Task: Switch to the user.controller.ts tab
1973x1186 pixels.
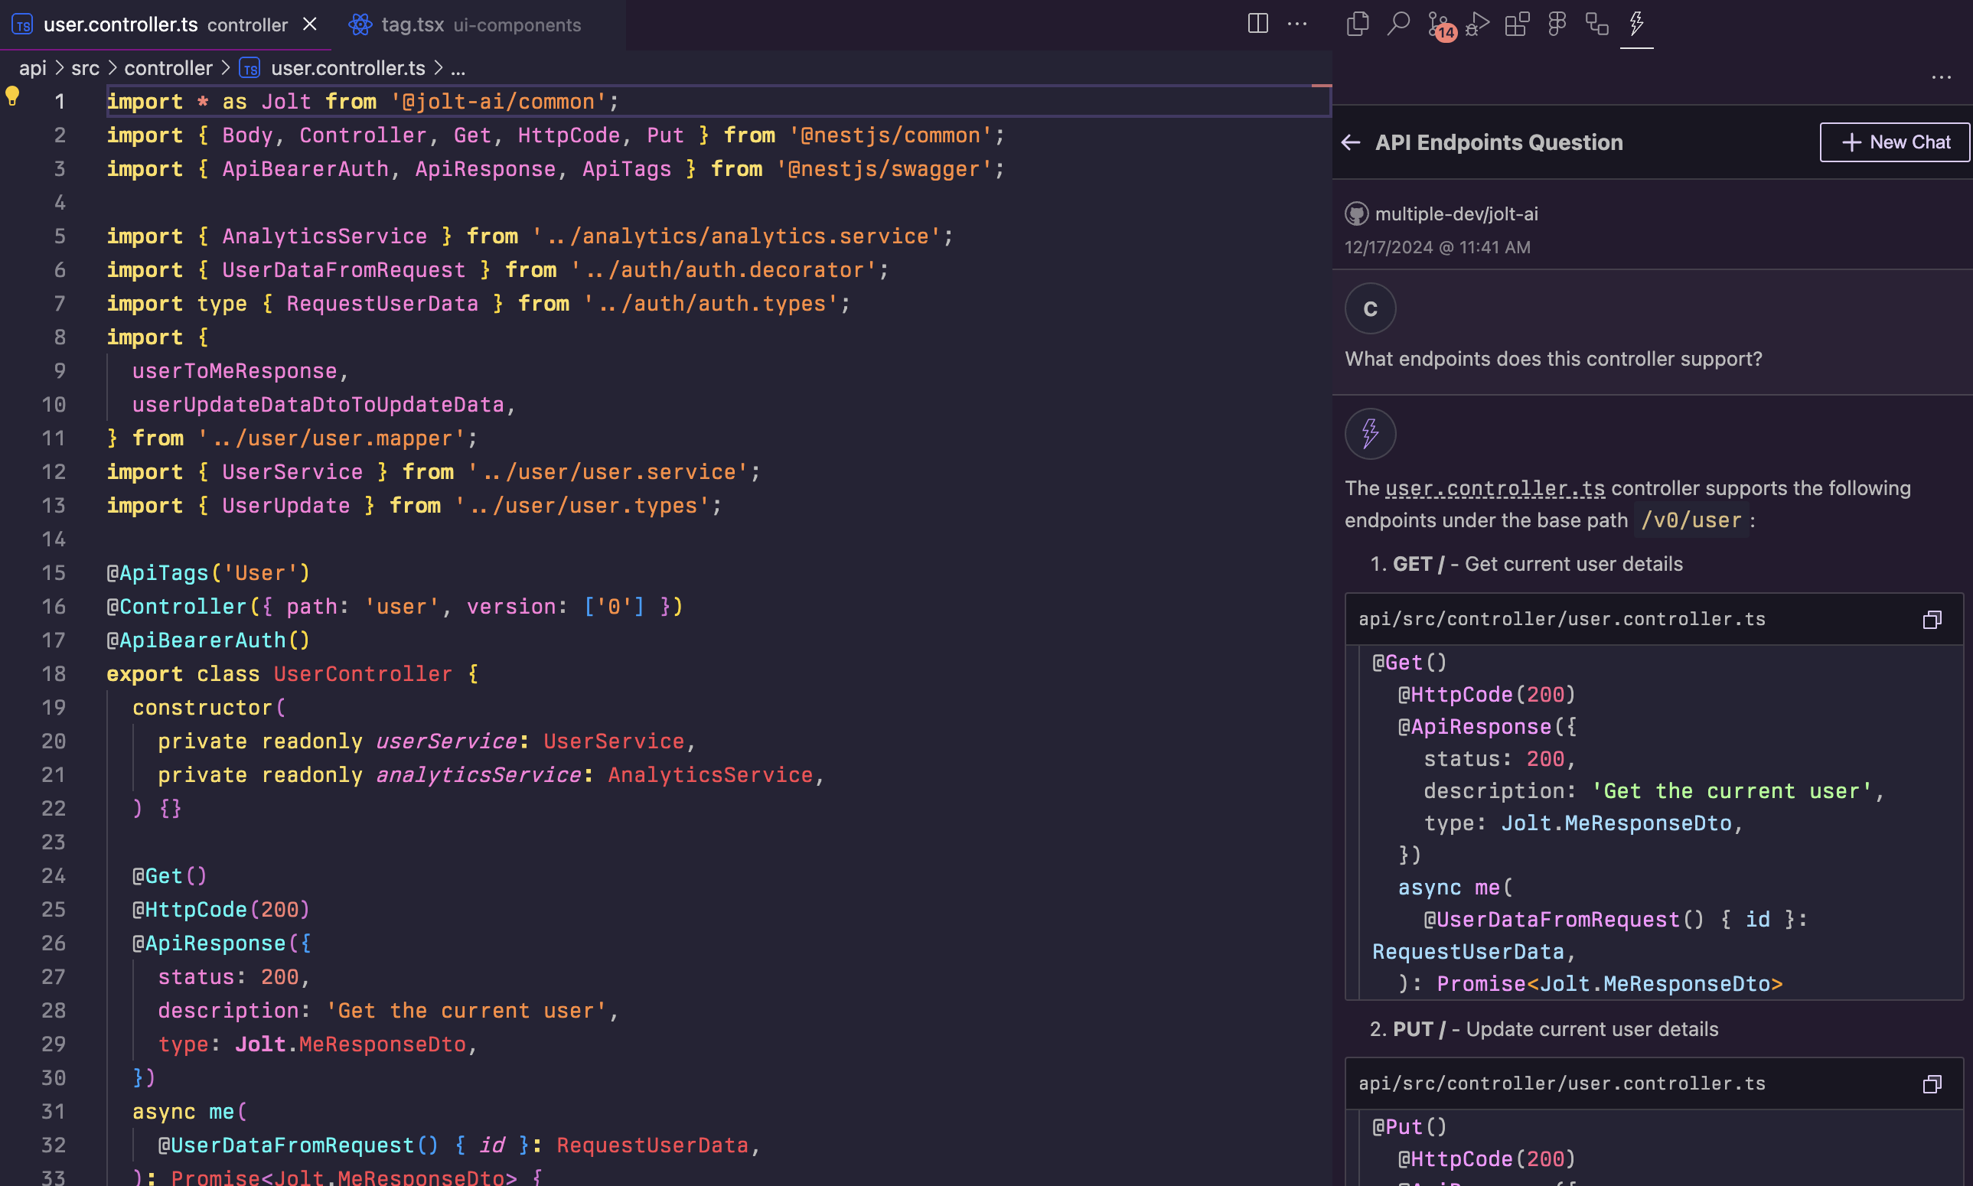Action: (x=165, y=24)
